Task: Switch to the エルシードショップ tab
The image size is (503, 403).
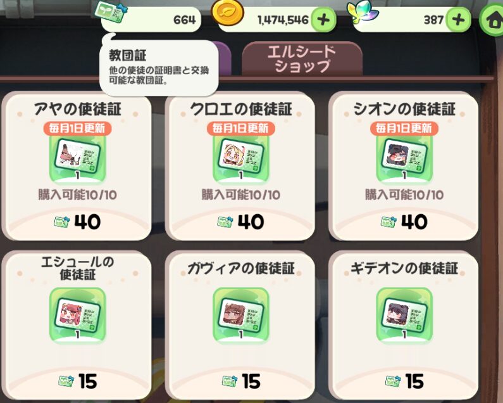Action: [302, 59]
